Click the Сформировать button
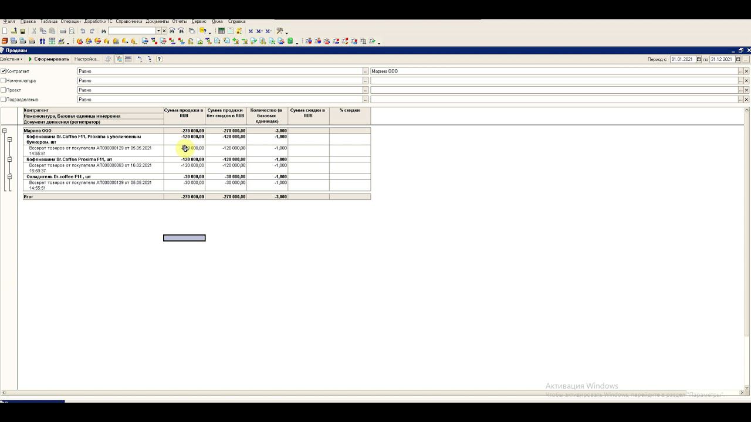The width and height of the screenshot is (751, 422). click(48, 59)
